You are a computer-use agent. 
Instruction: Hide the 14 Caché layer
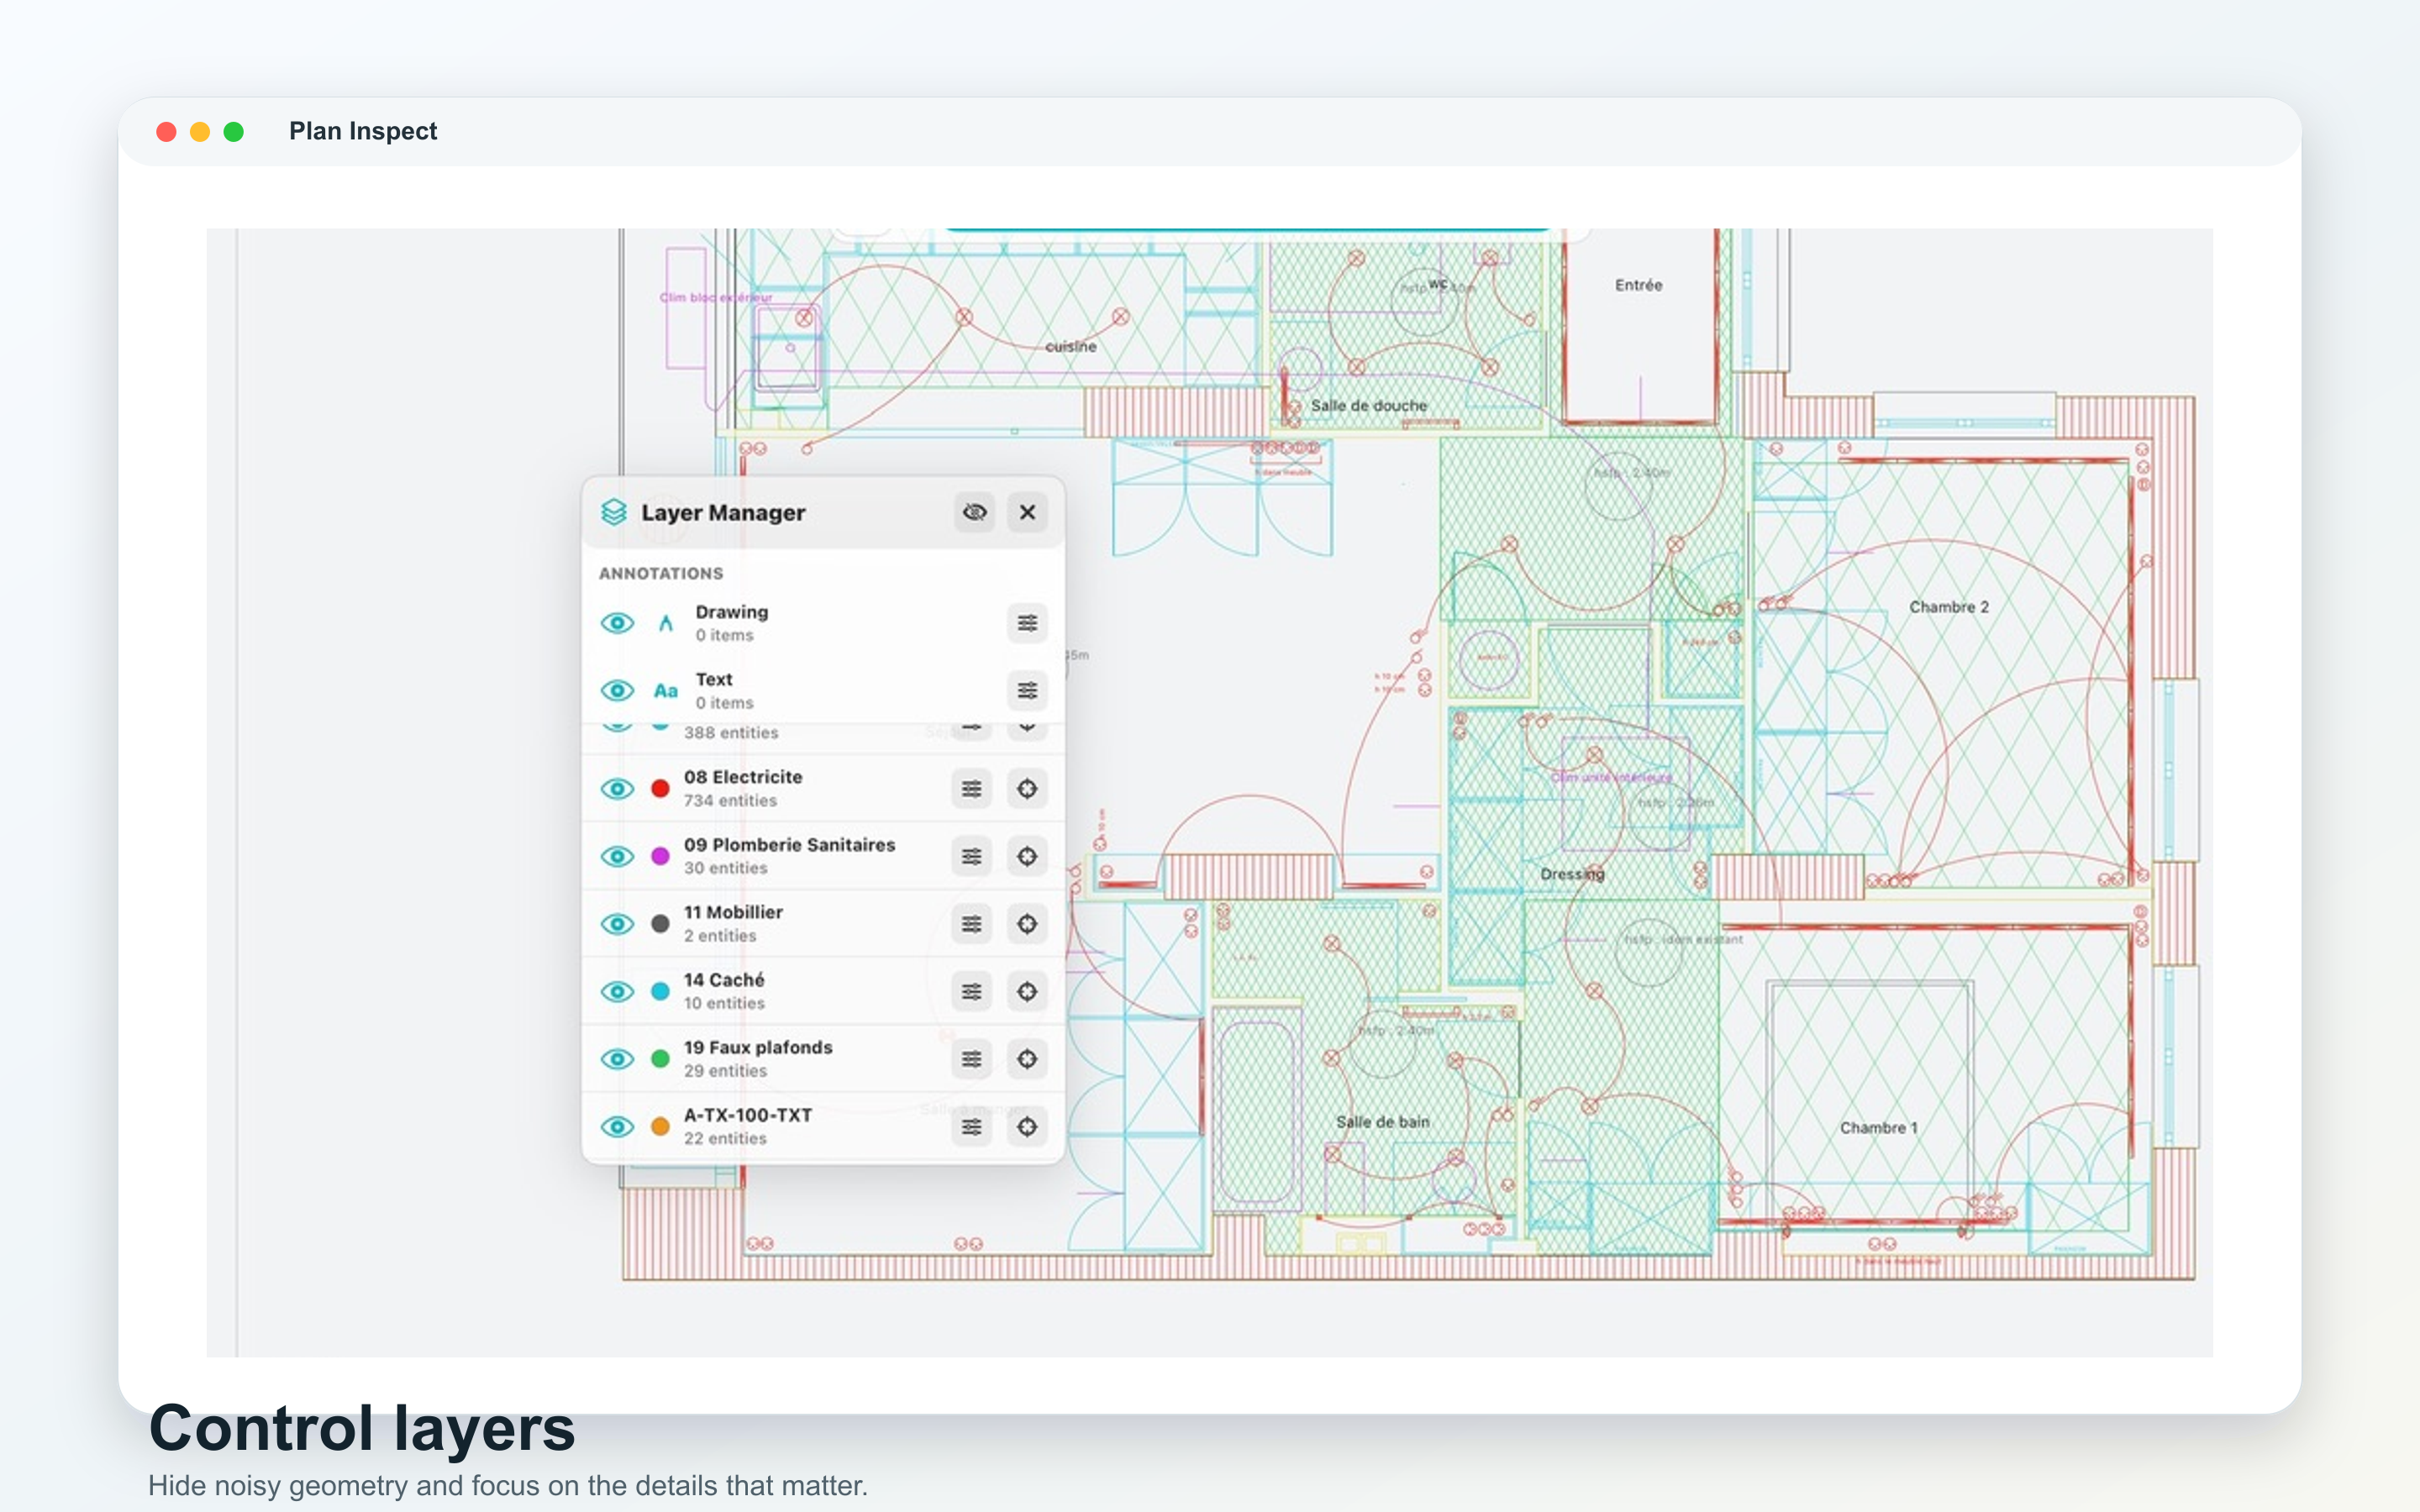coord(618,991)
